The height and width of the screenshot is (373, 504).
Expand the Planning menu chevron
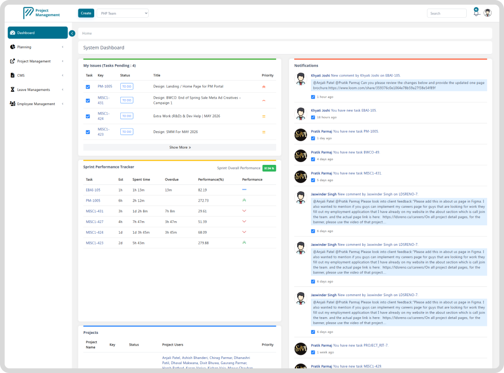(x=62, y=47)
